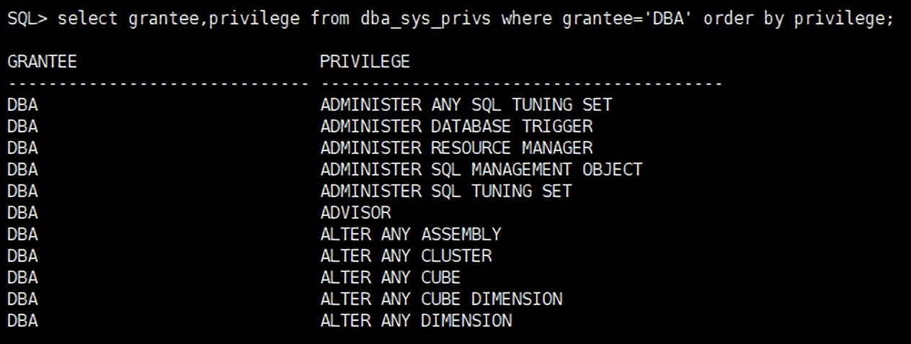Click the SQL> prompt at the top
Screen dimensions: 911x344
(27, 19)
